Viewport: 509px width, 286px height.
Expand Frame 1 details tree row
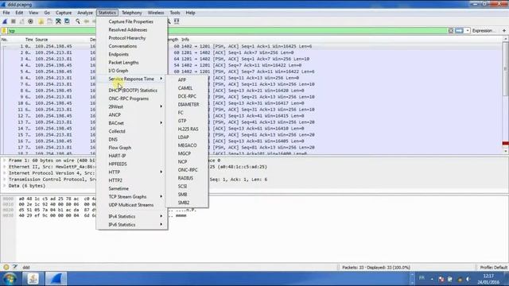coord(4,160)
